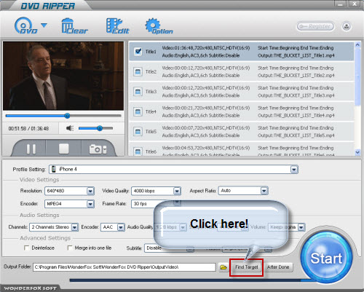Screen dimensions: 364x292
Task: Check the Title4 checkbox
Action: coord(138,111)
